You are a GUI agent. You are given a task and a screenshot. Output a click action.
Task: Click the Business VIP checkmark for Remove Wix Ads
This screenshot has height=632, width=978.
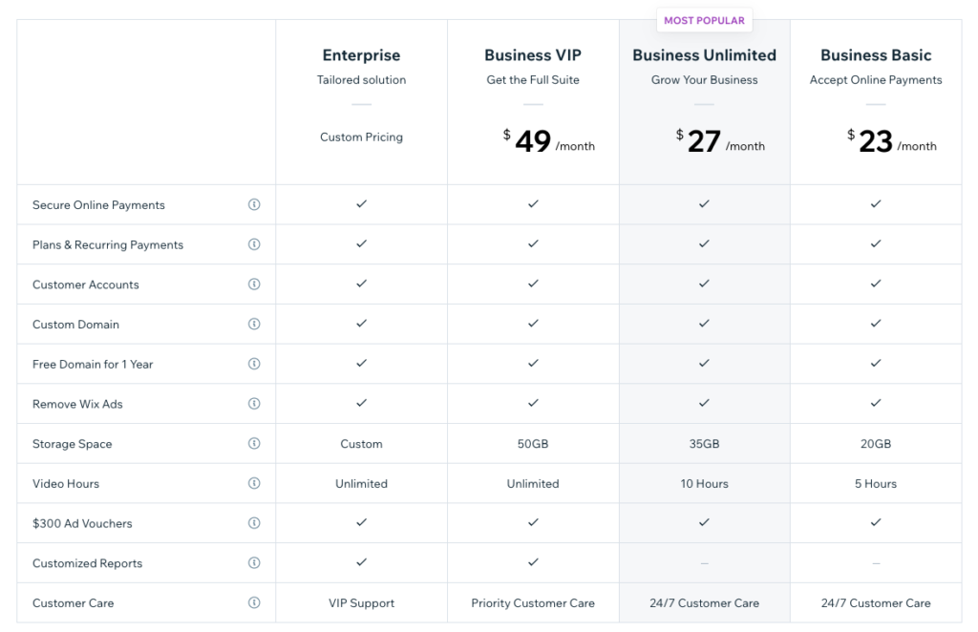click(x=533, y=403)
